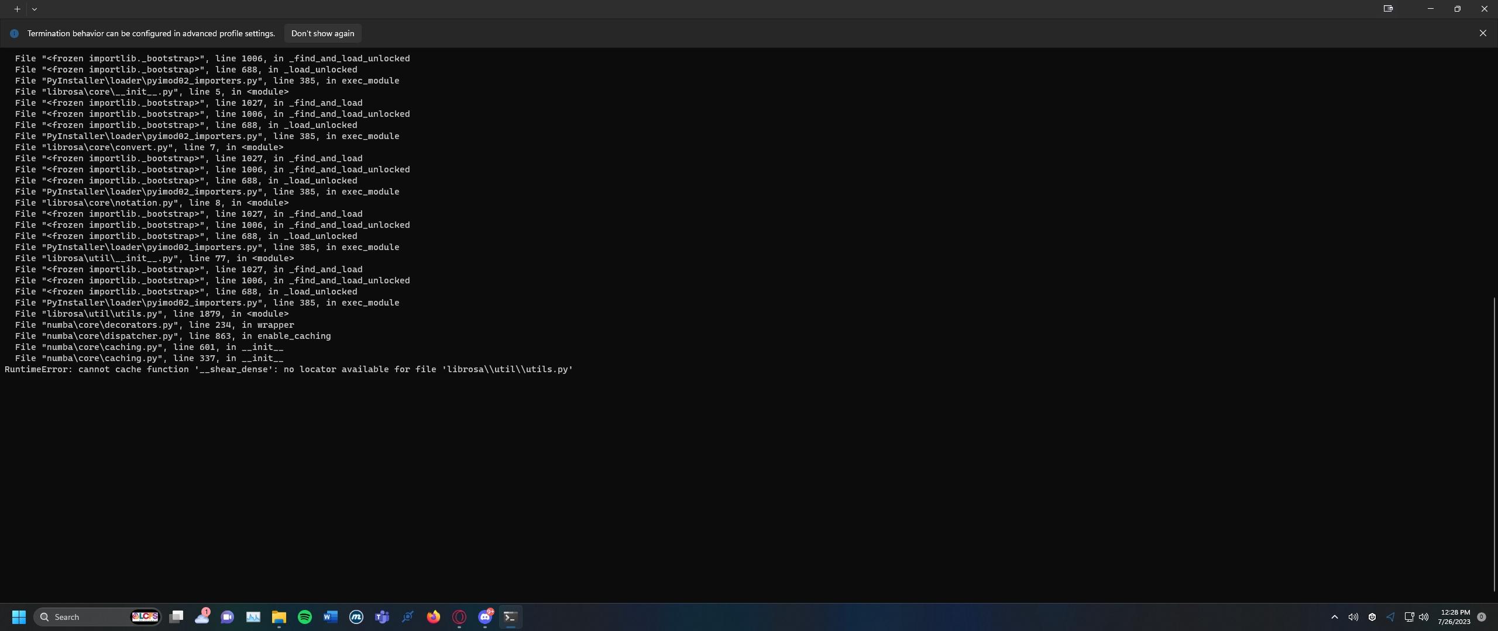Viewport: 1498px width, 631px height.
Task: Open Microsoft Teams from the taskbar
Action: (382, 617)
